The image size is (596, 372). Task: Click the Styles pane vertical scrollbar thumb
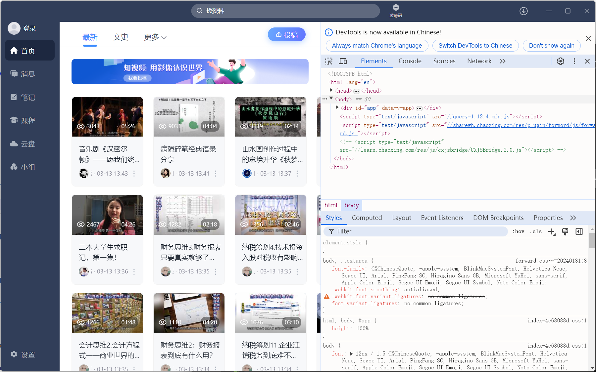[592, 240]
